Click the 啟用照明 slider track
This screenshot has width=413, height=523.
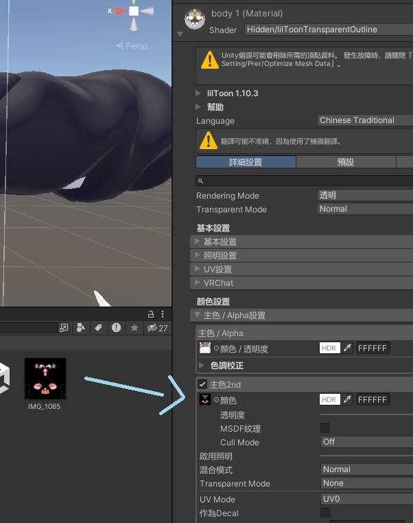366,456
